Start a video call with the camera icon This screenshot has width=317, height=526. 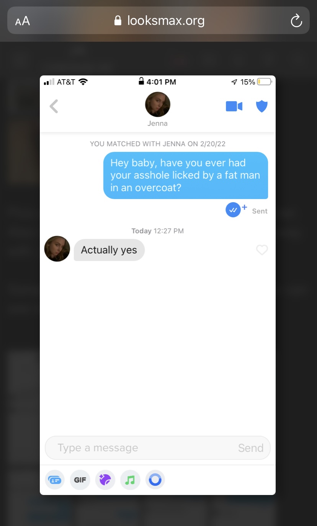point(234,106)
